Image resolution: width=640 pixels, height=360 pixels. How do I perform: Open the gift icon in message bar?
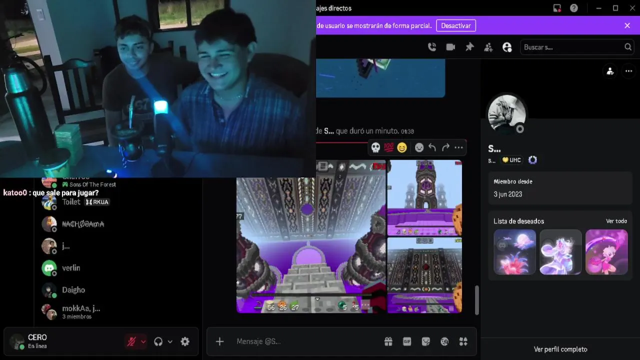(388, 341)
